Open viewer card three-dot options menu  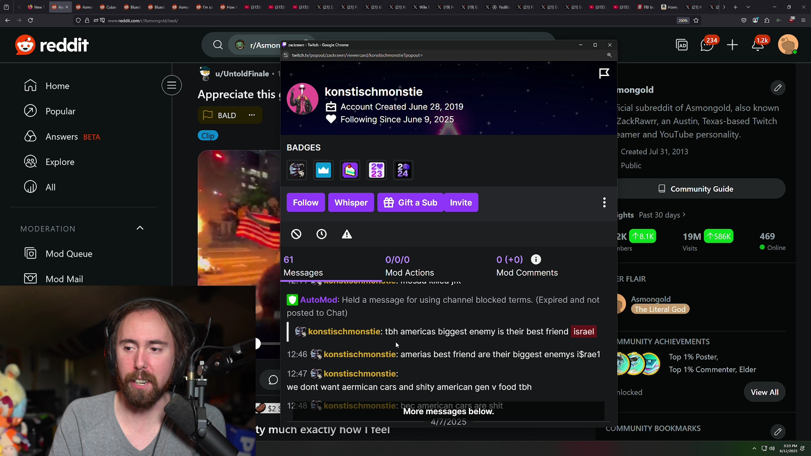pos(604,203)
